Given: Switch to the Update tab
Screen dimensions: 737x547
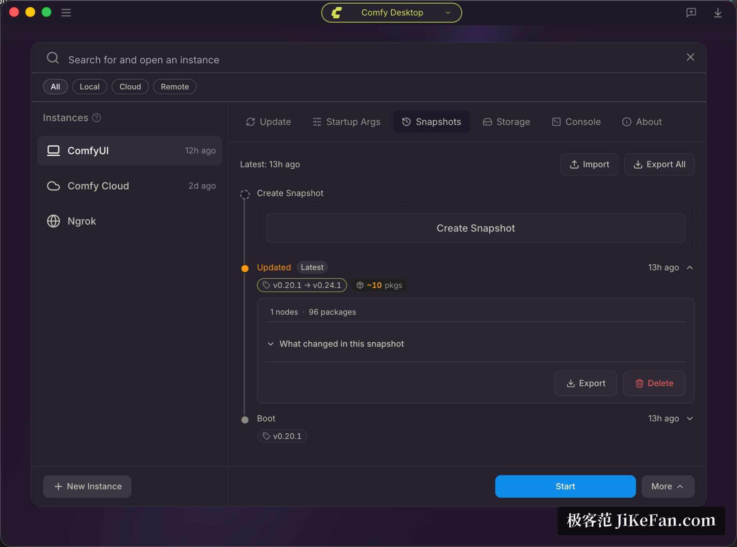Looking at the screenshot, I should pyautogui.click(x=268, y=122).
